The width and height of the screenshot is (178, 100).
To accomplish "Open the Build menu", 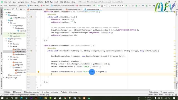I will (47, 2).
